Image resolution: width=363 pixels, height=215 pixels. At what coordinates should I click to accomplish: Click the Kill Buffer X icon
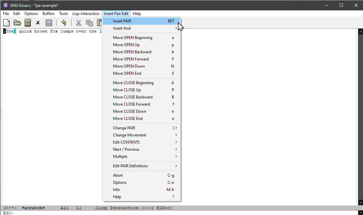(38, 23)
